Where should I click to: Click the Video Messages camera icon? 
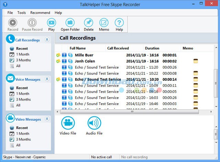pyautogui.click(x=10, y=118)
